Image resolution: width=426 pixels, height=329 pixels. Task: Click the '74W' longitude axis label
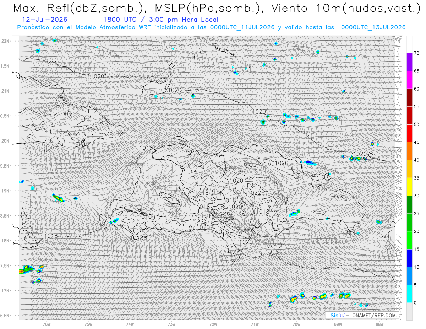tap(130, 324)
